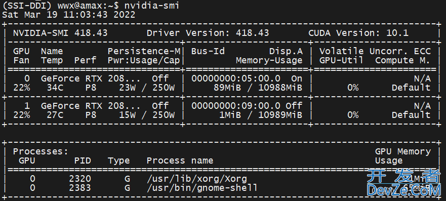Click bus ID "00000000:09:00.0"
Screen dimensions: 446x201
pyautogui.click(x=236, y=106)
